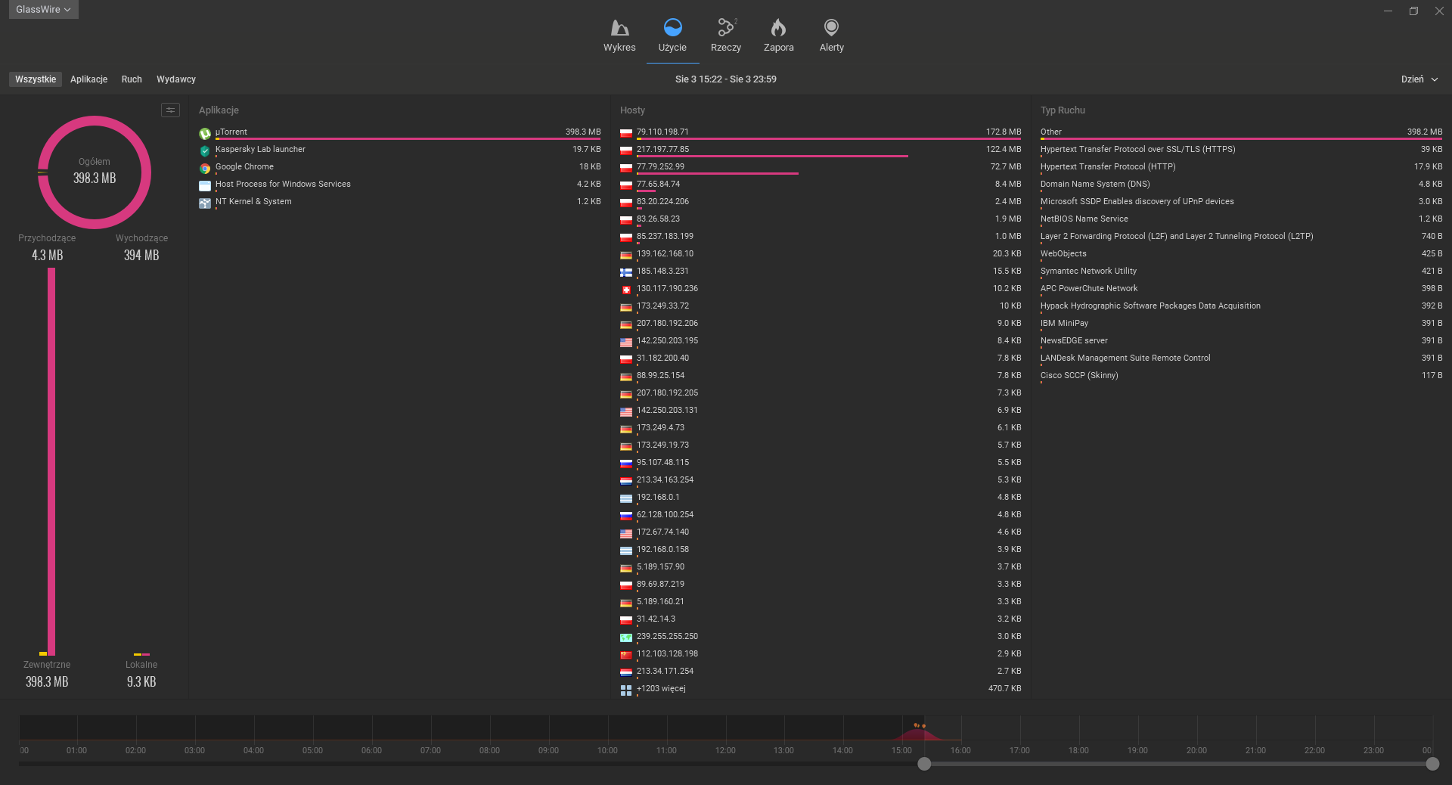Open the Alerty alerts view
The height and width of the screenshot is (785, 1452).
click(831, 36)
